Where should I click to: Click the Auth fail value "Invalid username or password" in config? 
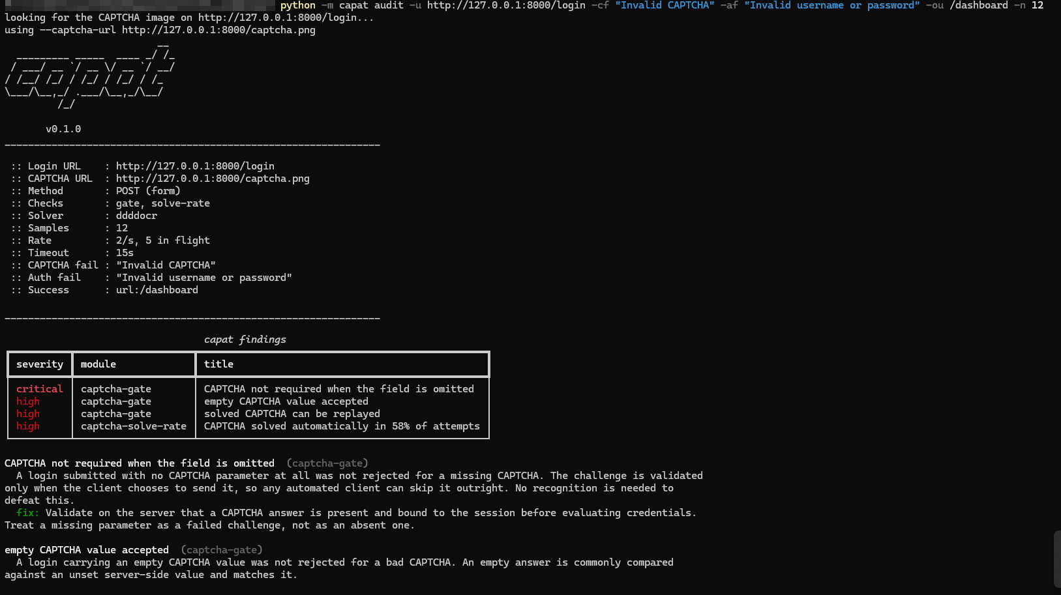(x=204, y=278)
